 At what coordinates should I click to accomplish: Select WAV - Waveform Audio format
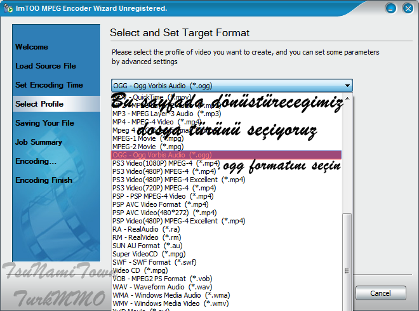click(227, 288)
